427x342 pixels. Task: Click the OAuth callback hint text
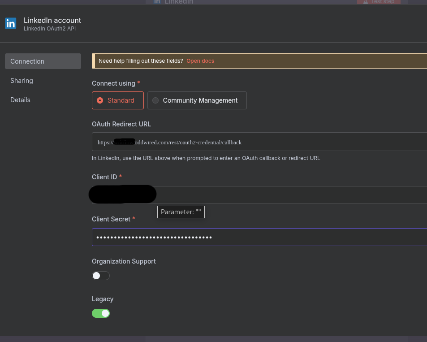(x=206, y=158)
